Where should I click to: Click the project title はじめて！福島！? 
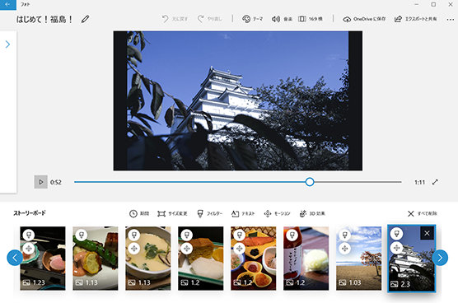pos(44,19)
